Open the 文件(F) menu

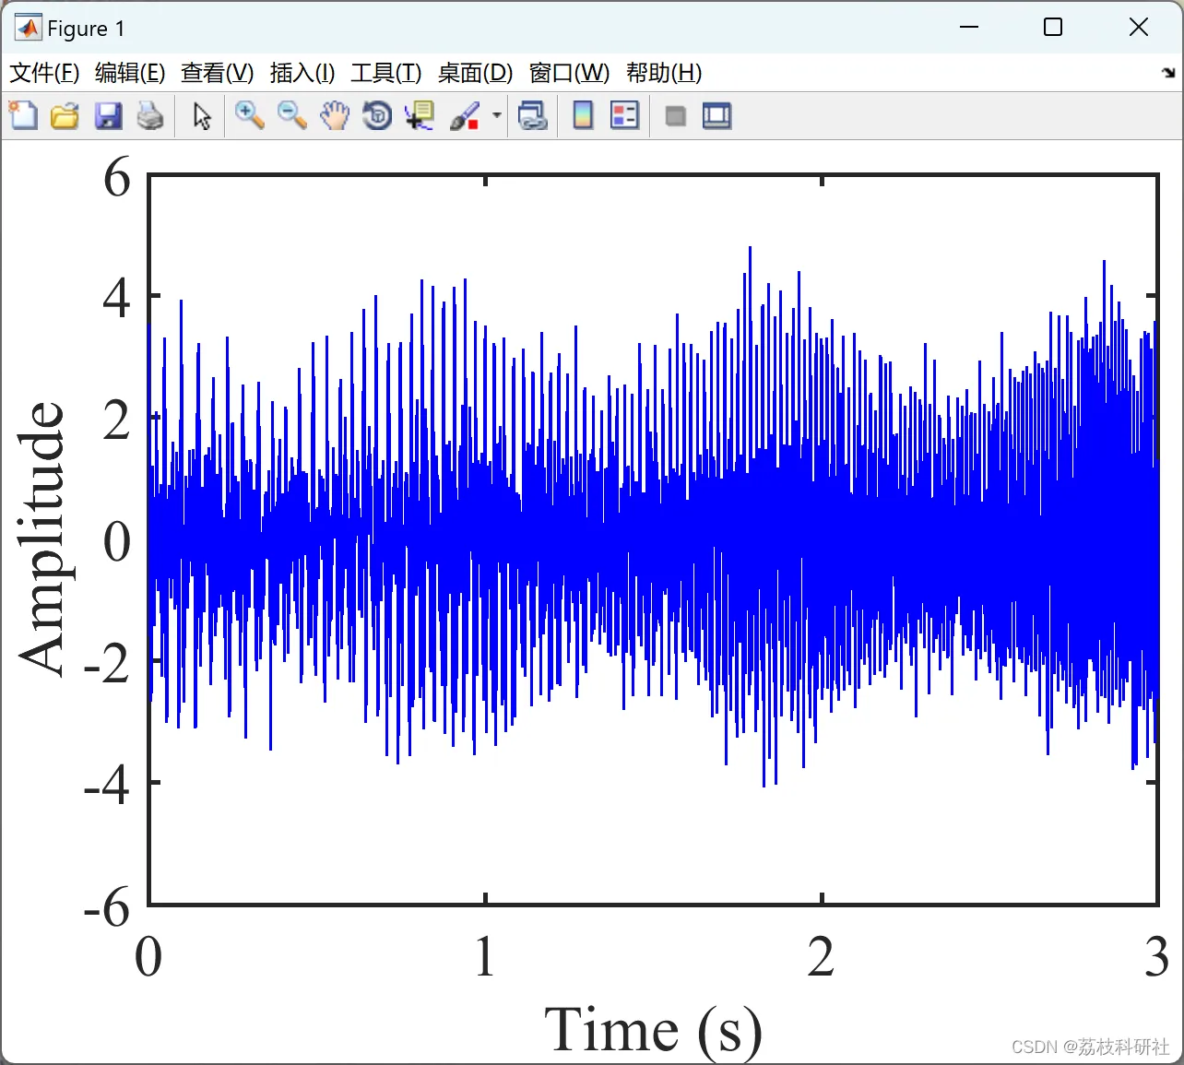43,73
